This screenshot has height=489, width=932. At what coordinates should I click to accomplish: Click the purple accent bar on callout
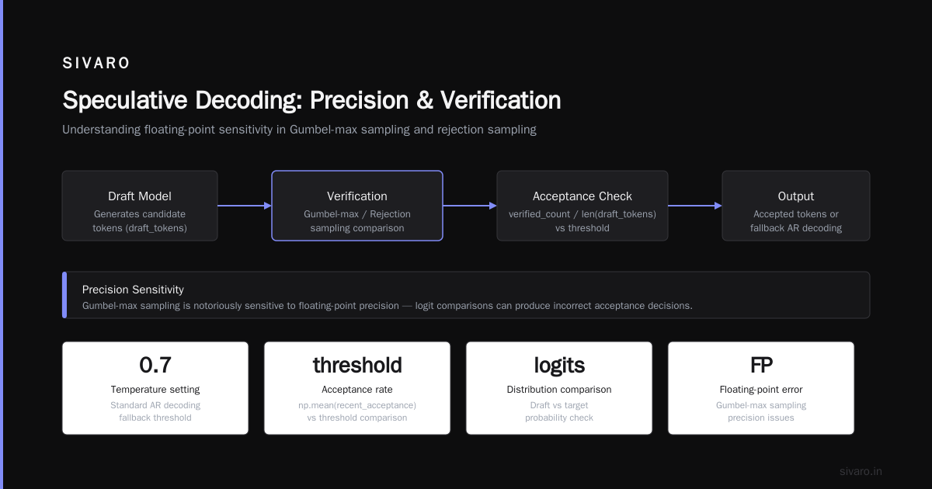pos(64,295)
